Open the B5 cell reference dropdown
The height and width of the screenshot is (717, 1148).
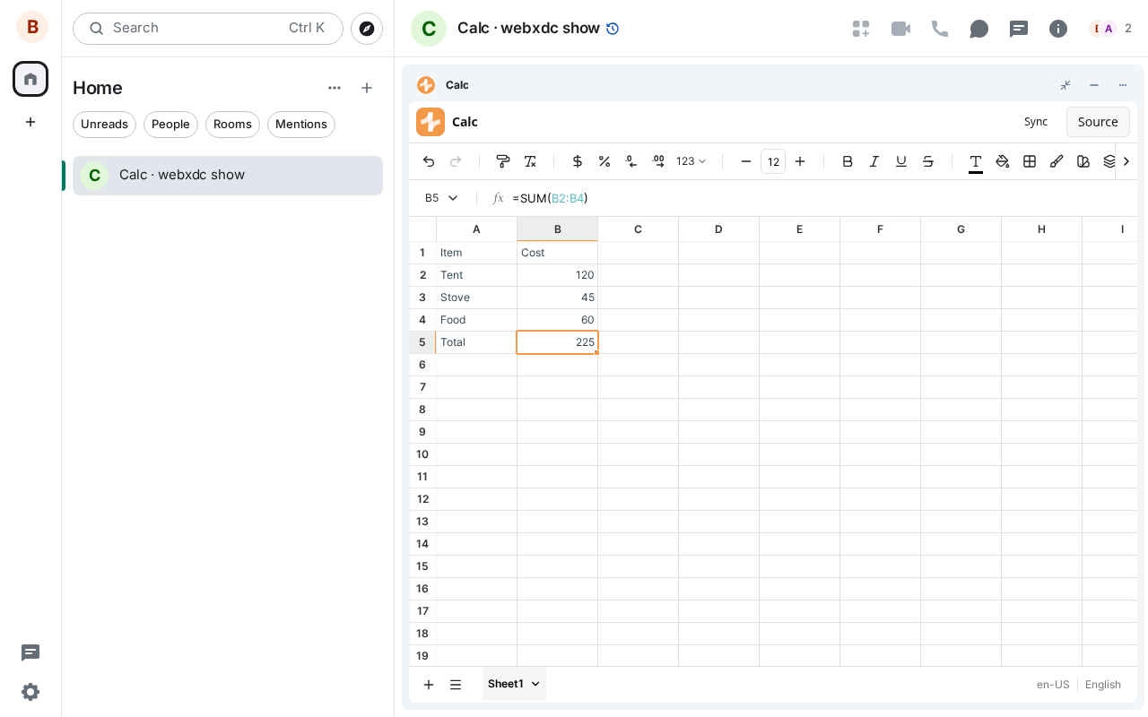pyautogui.click(x=453, y=198)
